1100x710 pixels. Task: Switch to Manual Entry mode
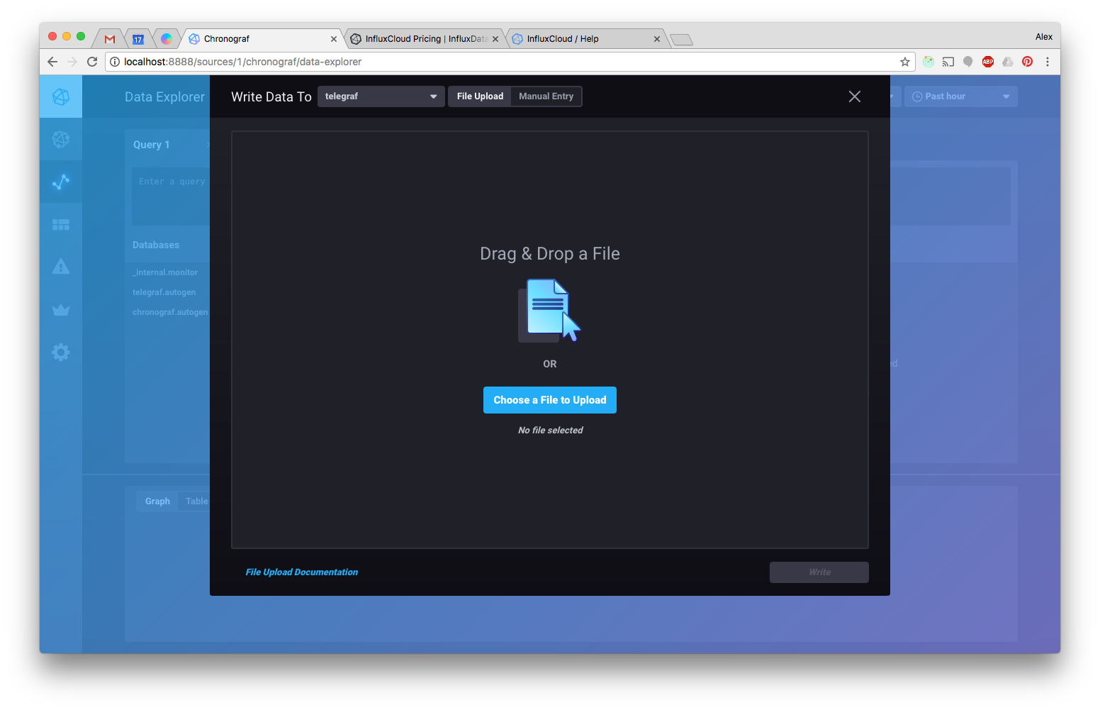coord(546,96)
